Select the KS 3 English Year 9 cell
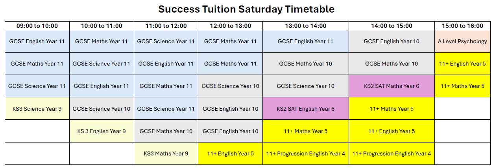Image resolution: width=495 pixels, height=168 pixels. click(x=102, y=131)
